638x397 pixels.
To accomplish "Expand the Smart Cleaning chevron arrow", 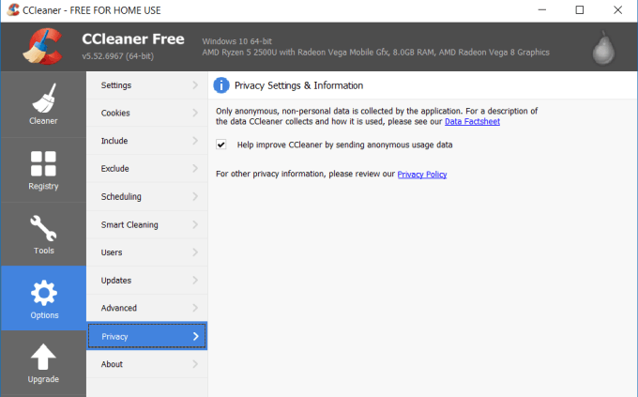I will pos(195,224).
